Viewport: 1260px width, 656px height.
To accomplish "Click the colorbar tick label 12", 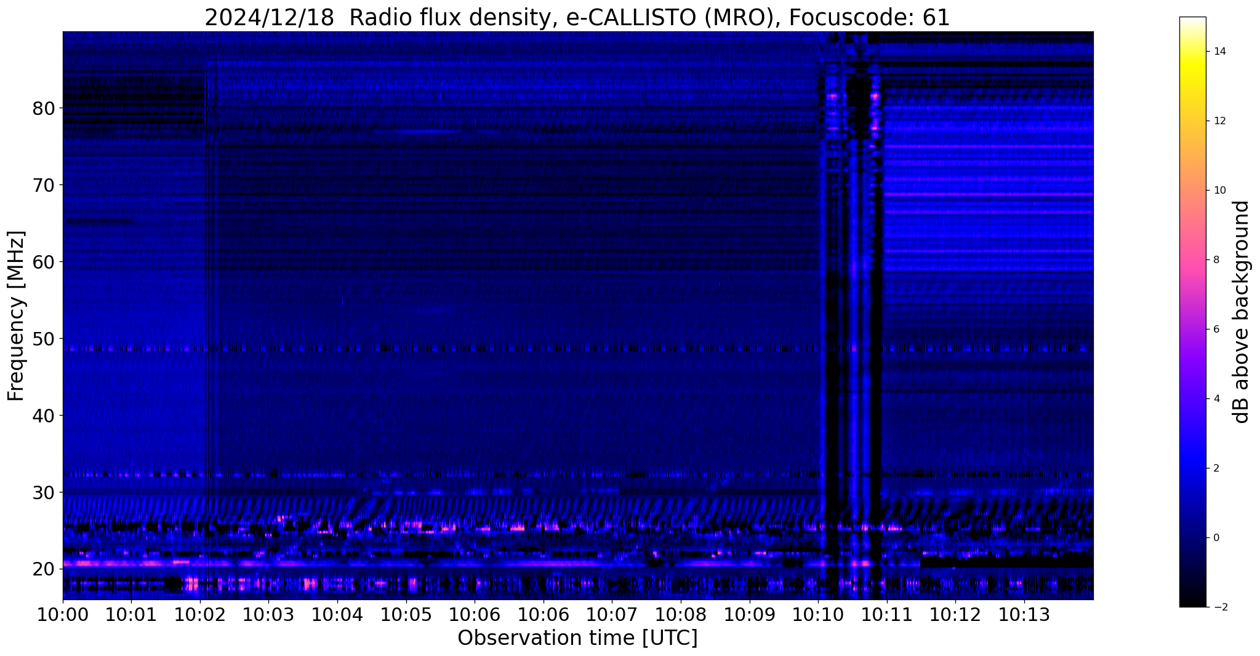I will pos(1219,121).
